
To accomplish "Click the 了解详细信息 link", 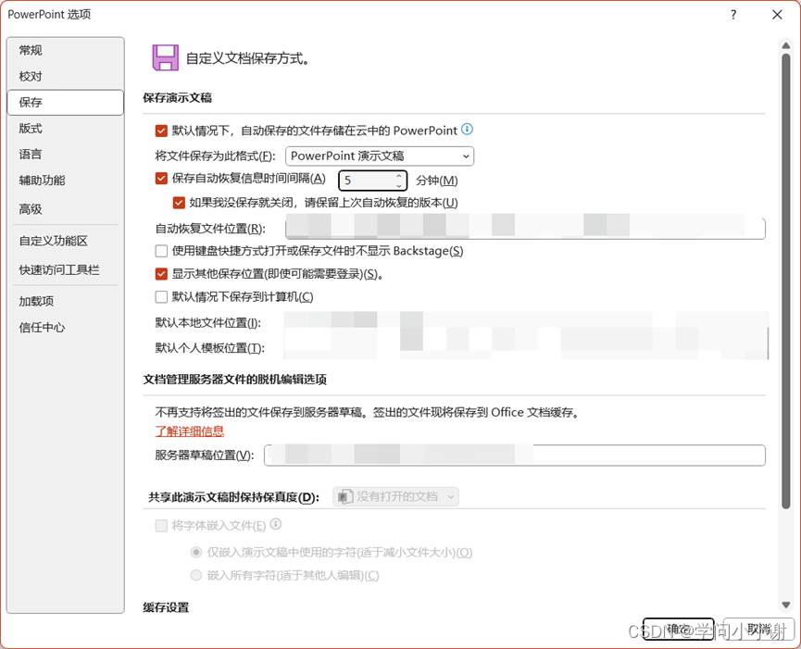I will 190,431.
